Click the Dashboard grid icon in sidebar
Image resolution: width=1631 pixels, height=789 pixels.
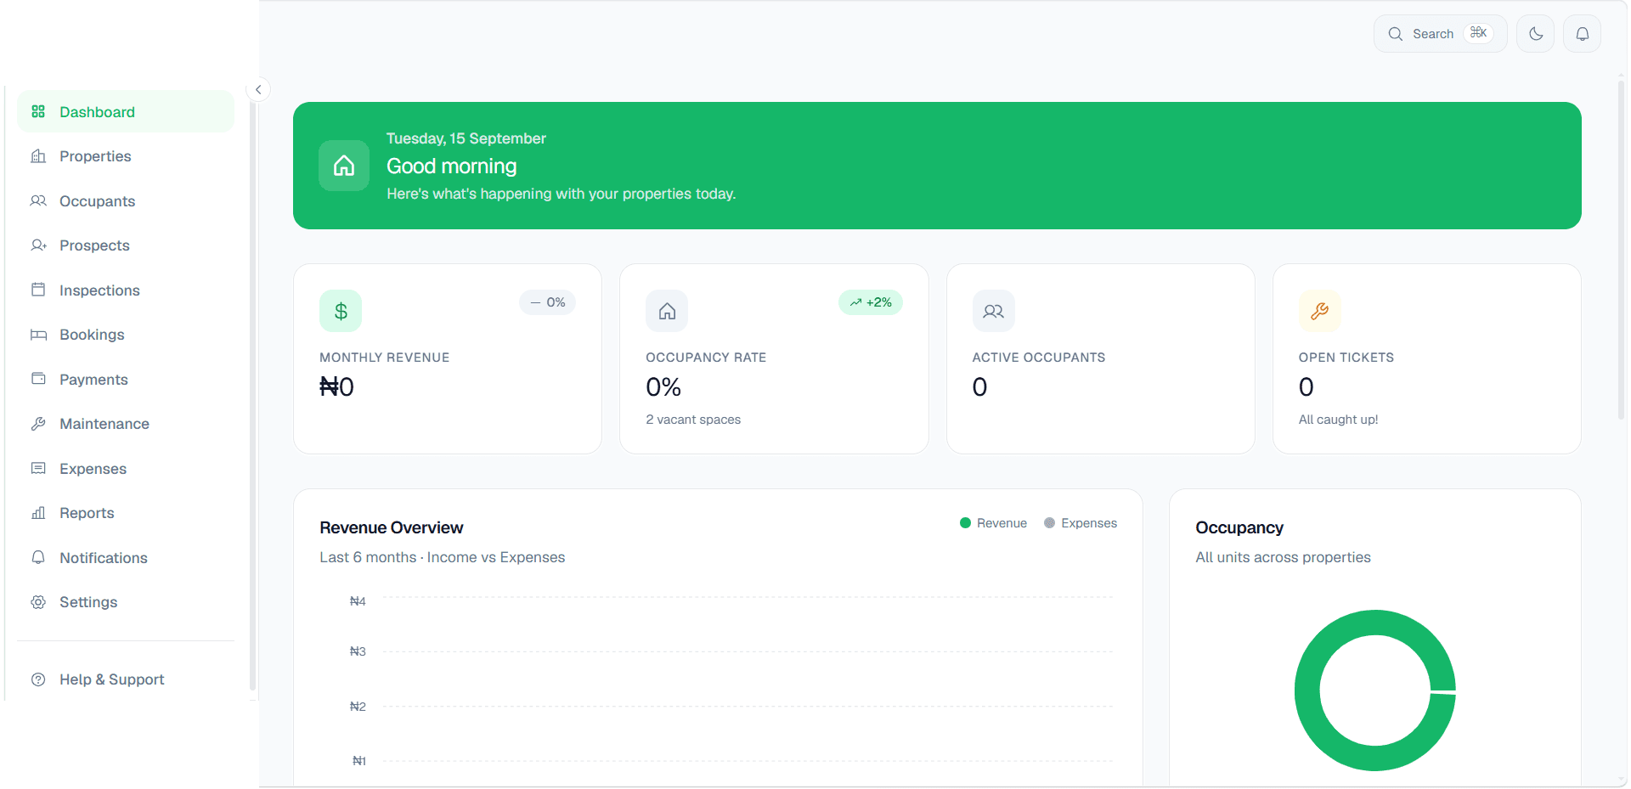pyautogui.click(x=38, y=111)
